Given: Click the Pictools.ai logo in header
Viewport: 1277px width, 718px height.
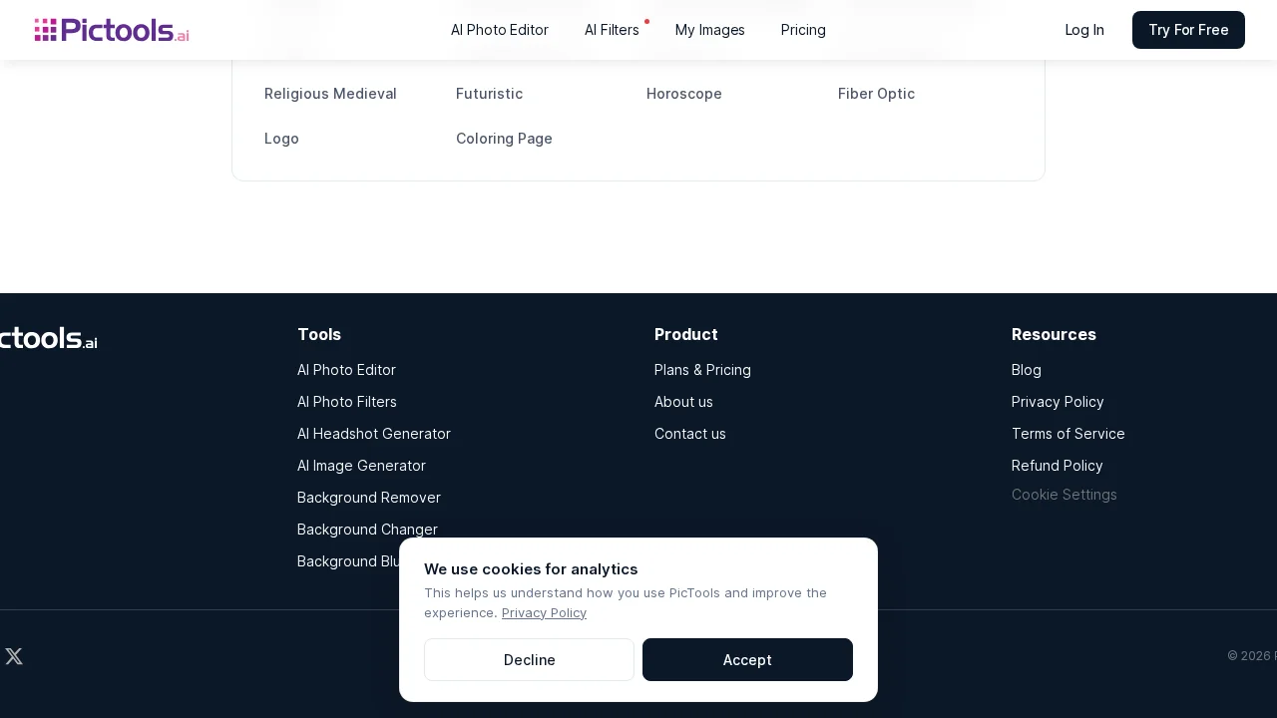Looking at the screenshot, I should (x=112, y=30).
